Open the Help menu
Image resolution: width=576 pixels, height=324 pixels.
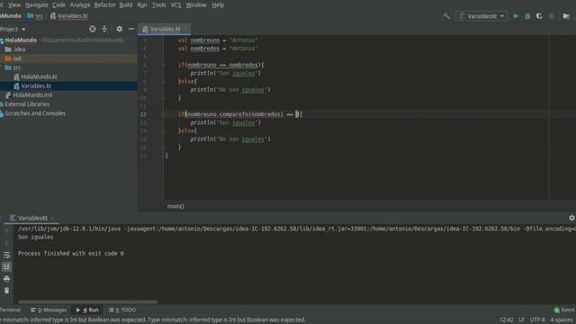point(218,5)
